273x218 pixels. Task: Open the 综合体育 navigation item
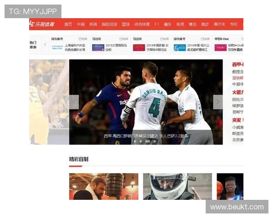pos(142,24)
